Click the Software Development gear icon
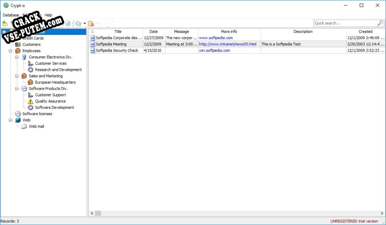 click(x=30, y=107)
